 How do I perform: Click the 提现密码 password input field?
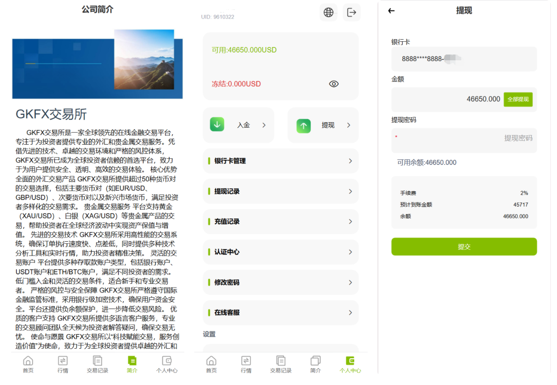click(x=464, y=140)
